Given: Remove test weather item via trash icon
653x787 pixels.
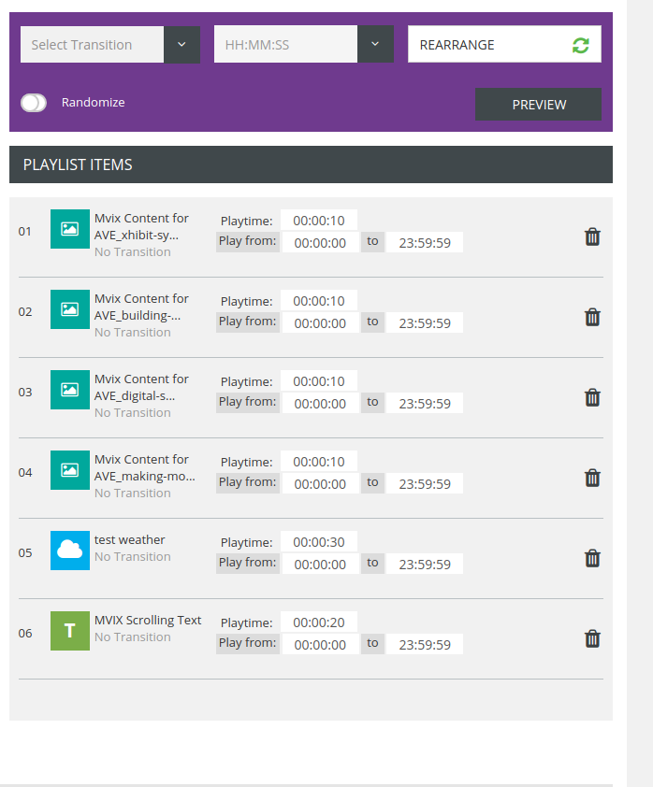Looking at the screenshot, I should tap(592, 558).
